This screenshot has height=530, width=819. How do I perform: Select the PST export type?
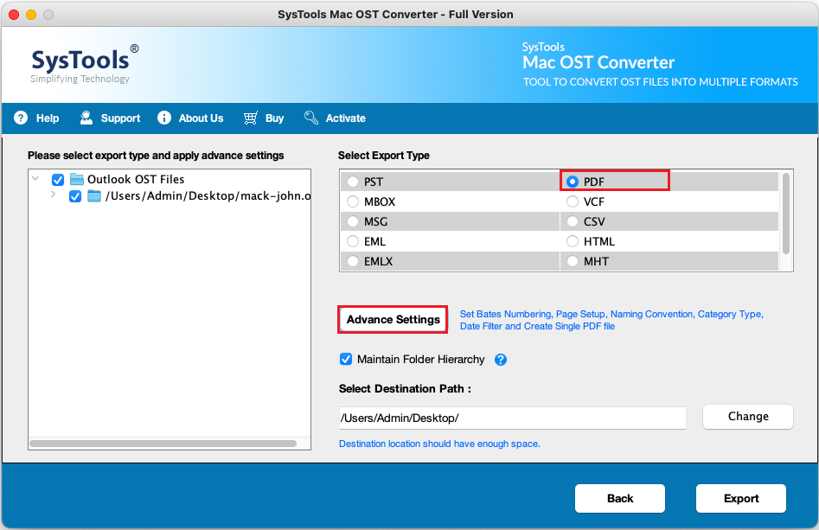[353, 182]
